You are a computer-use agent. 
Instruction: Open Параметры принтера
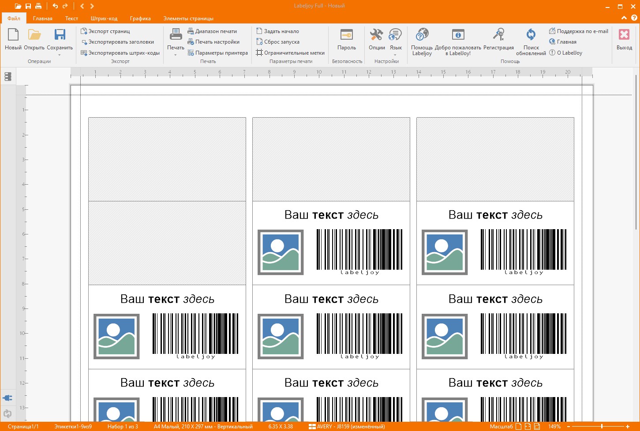point(217,53)
